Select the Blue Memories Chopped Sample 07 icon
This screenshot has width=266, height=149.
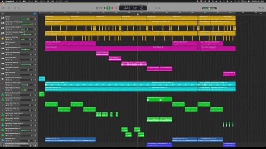[2, 145]
